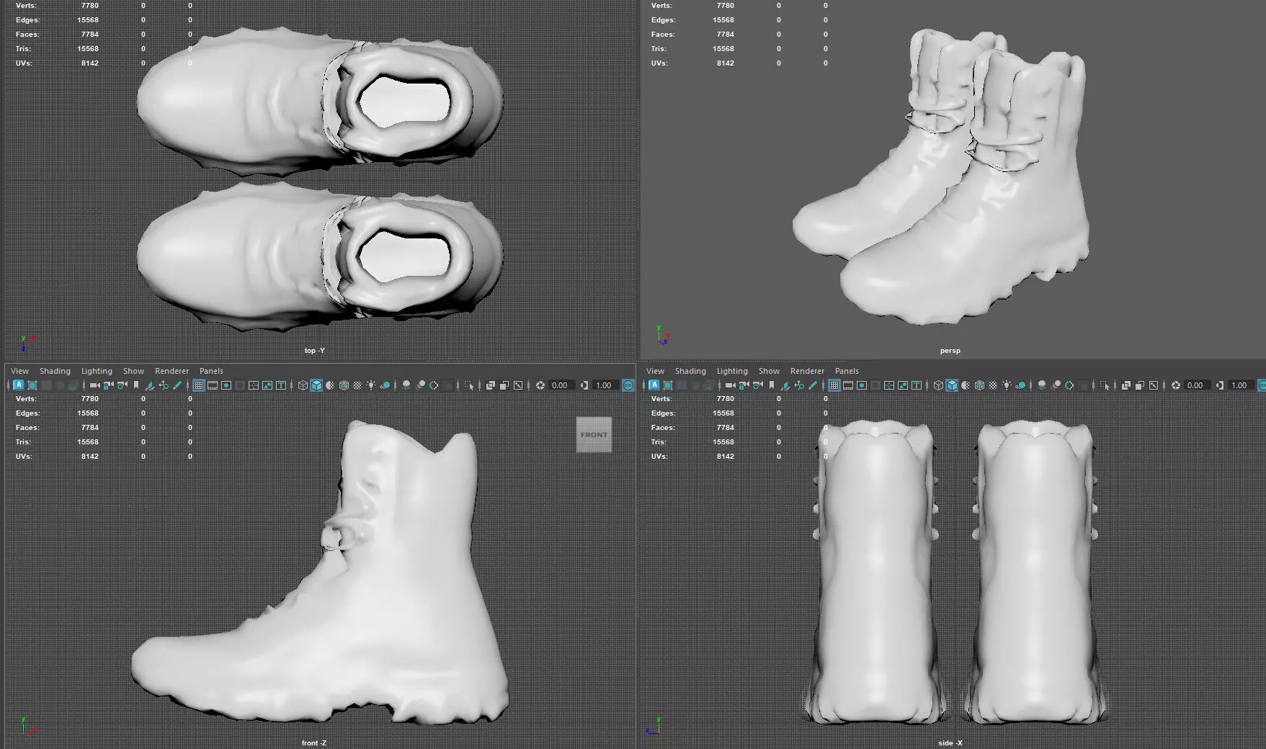
Task: Open camera attributes in front panel toolbar
Action: coord(122,385)
